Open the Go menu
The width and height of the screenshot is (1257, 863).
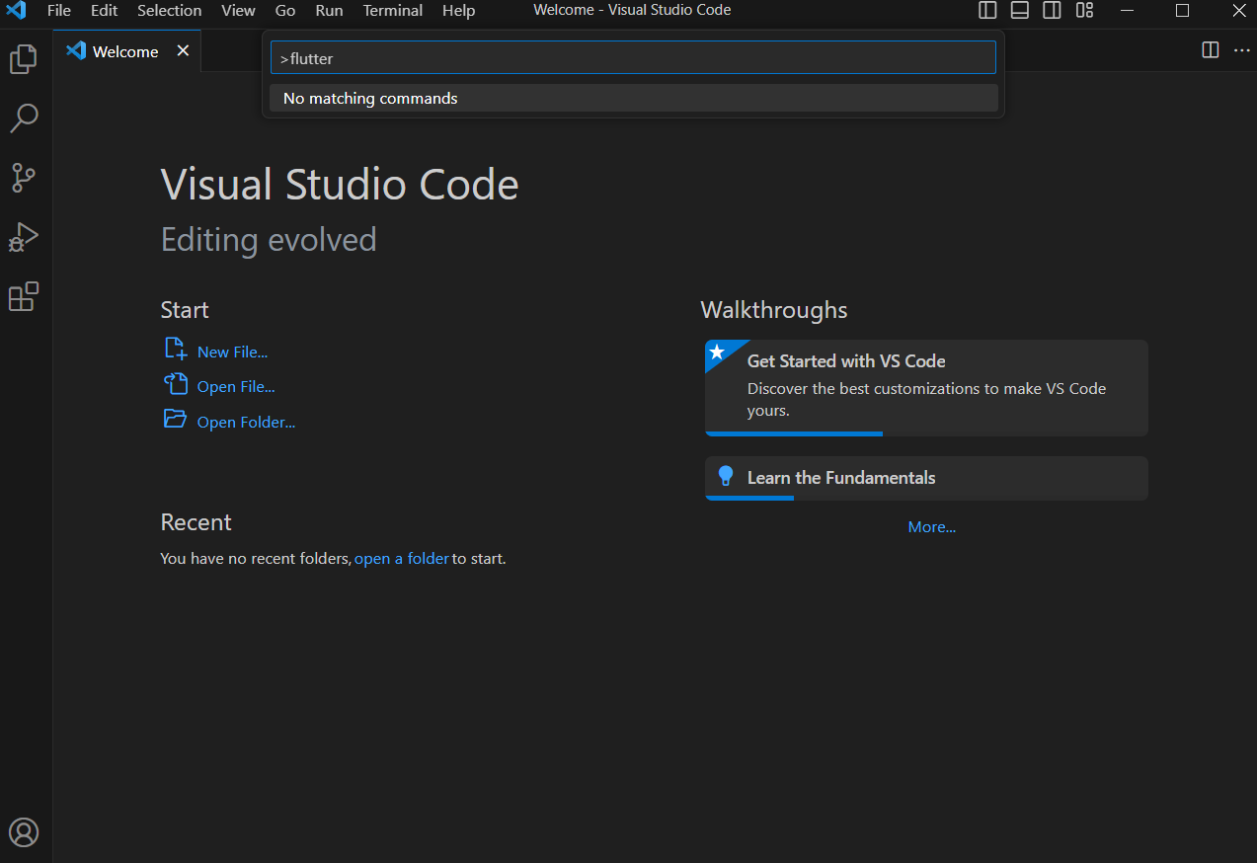(285, 11)
